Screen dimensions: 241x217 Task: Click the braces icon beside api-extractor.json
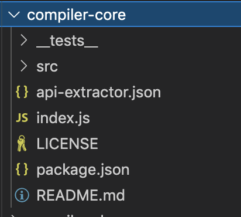pos(22,92)
